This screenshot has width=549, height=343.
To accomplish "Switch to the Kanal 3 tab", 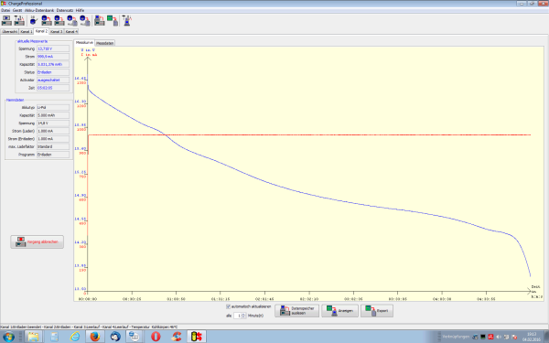I will 56,31.
